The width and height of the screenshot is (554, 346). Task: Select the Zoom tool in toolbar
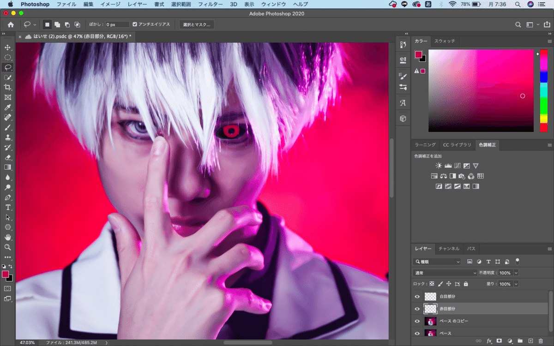click(8, 247)
